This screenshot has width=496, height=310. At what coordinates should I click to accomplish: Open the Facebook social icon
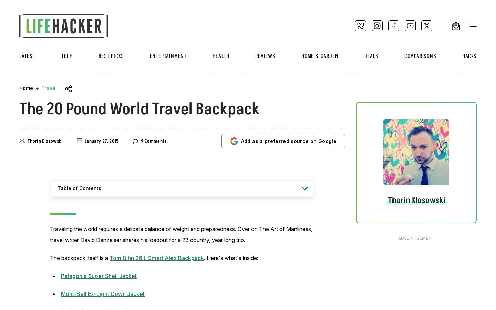click(394, 26)
